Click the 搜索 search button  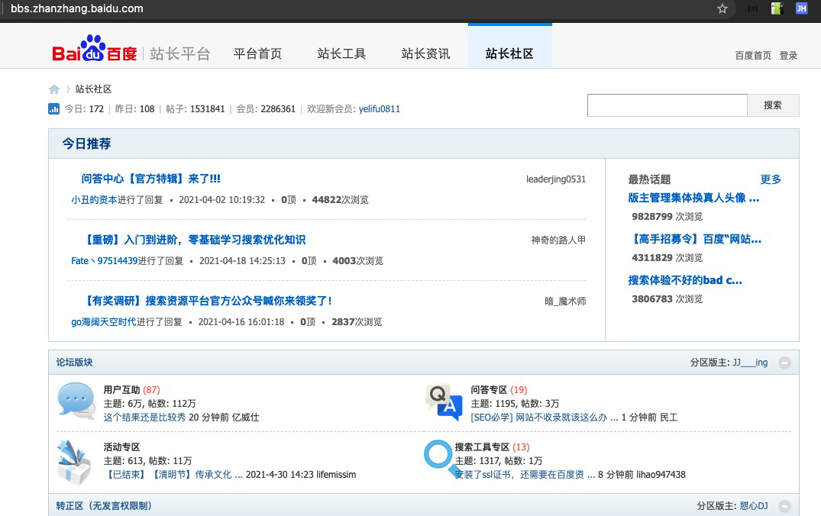[x=774, y=105]
